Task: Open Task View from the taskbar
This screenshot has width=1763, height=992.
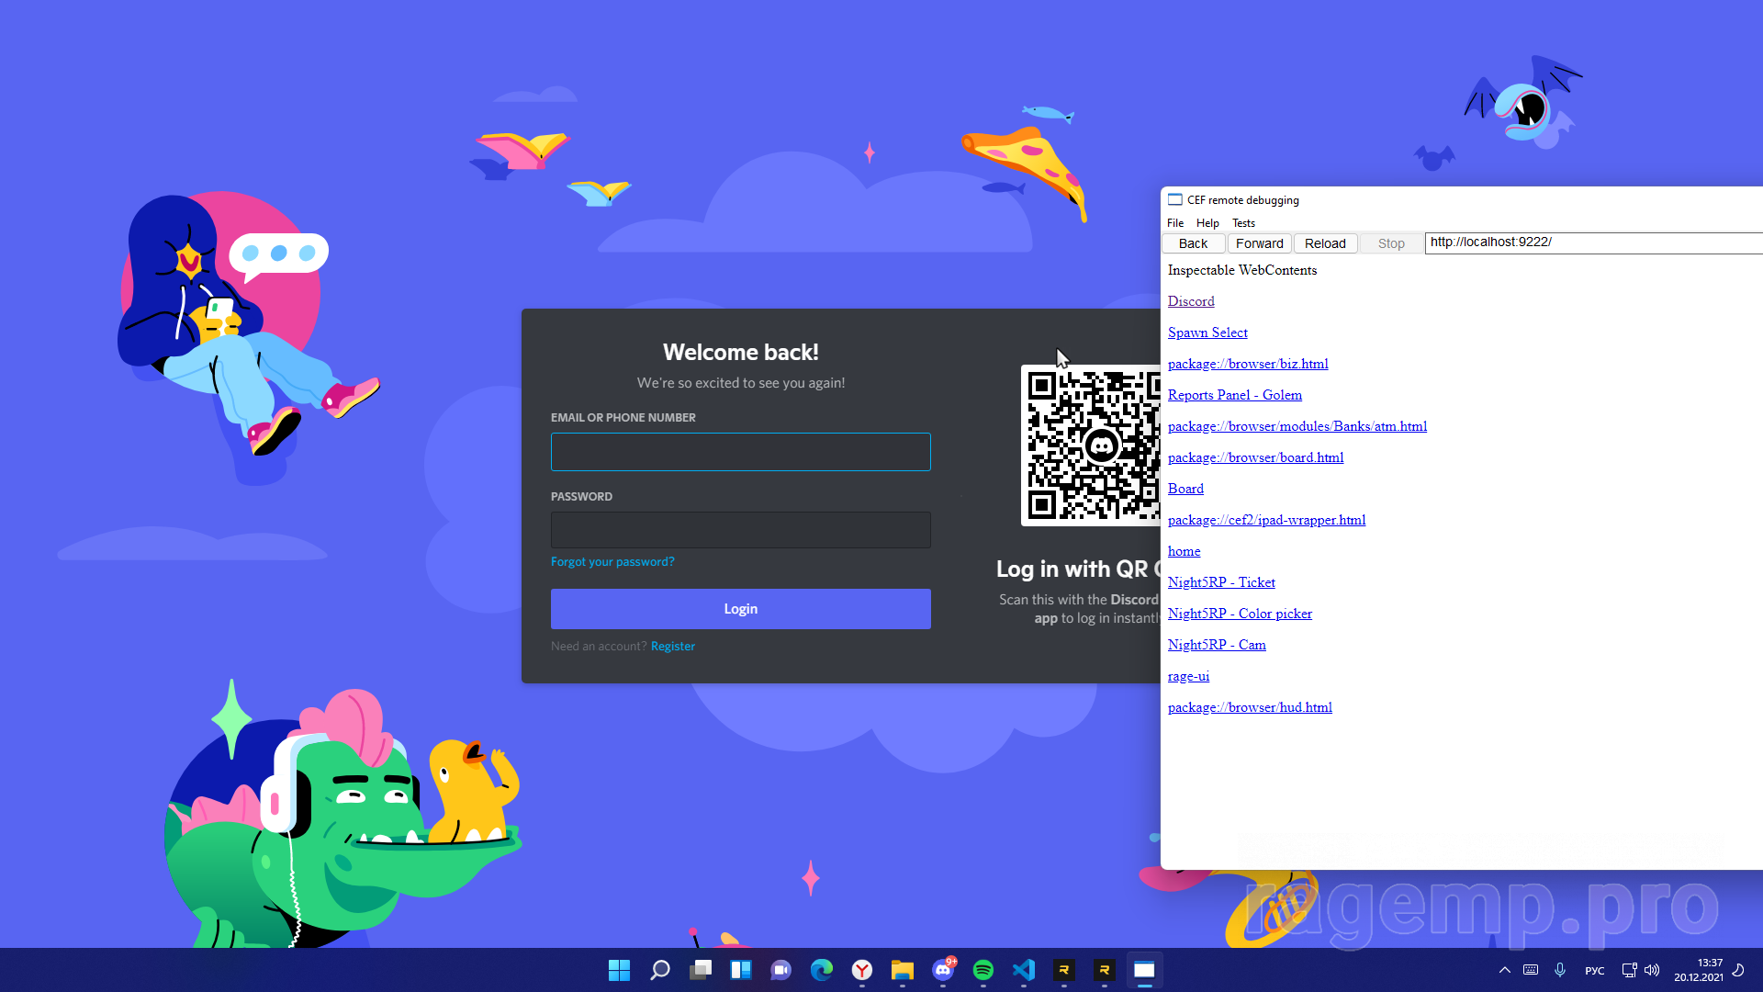Action: tap(701, 970)
